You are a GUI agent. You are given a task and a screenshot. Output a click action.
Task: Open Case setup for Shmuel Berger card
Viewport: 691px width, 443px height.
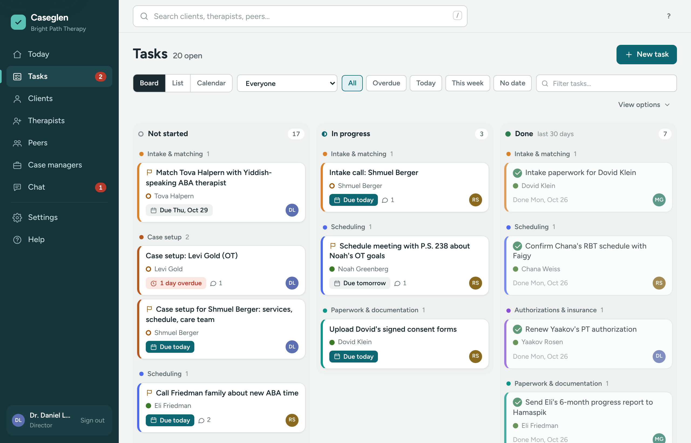point(221,329)
